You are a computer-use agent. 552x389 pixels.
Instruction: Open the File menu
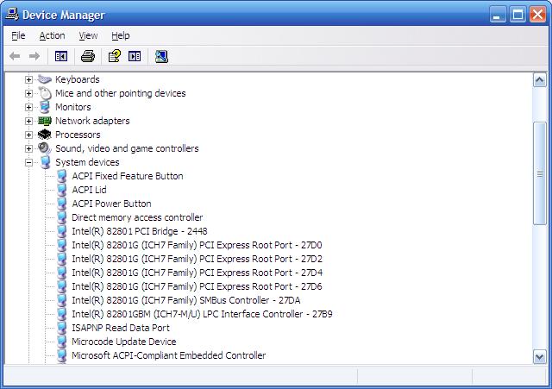18,35
